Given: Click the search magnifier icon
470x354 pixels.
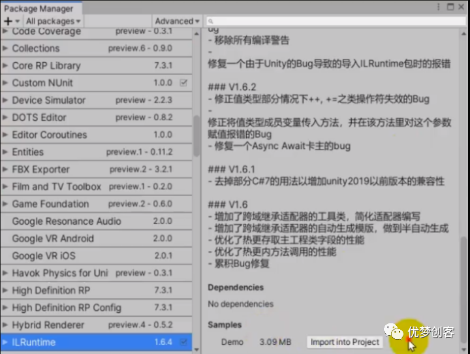Looking at the screenshot, I should (x=210, y=22).
